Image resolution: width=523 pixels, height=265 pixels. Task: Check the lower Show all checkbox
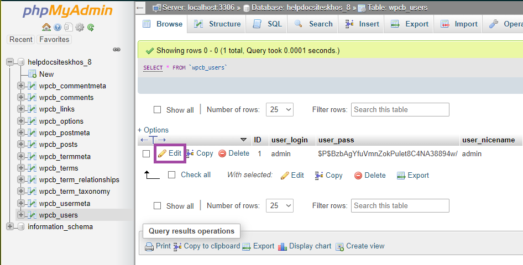[x=157, y=206]
